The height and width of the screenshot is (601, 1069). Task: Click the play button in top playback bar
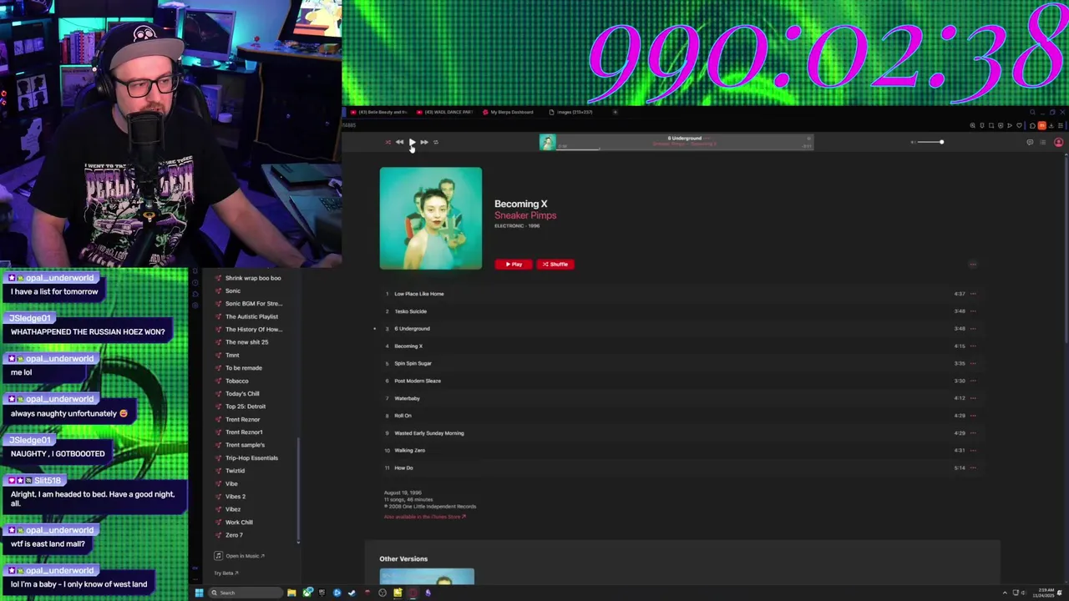pos(412,142)
